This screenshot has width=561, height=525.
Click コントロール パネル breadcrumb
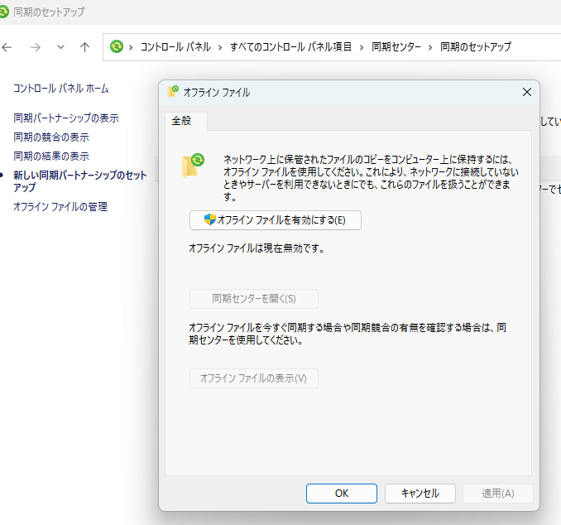coord(175,47)
